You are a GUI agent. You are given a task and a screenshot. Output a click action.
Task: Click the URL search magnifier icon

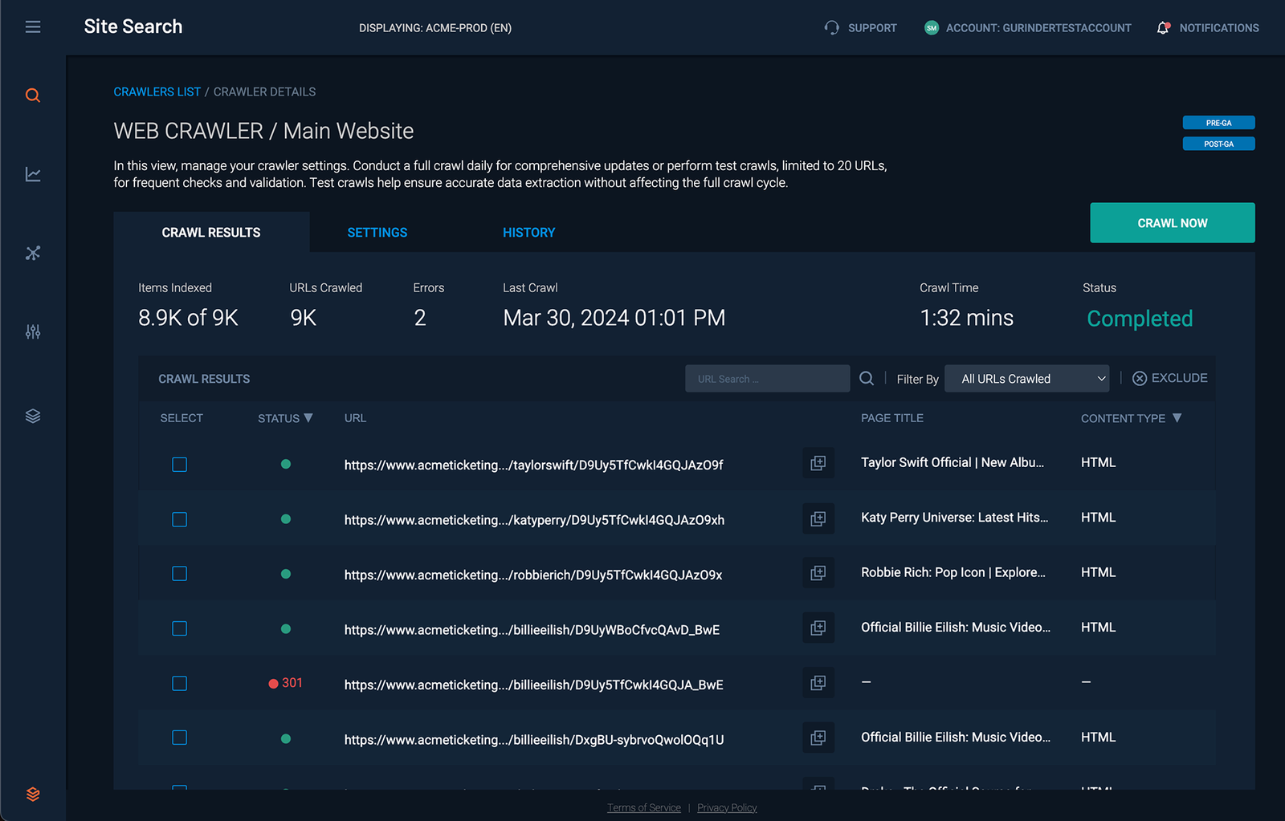(x=867, y=378)
